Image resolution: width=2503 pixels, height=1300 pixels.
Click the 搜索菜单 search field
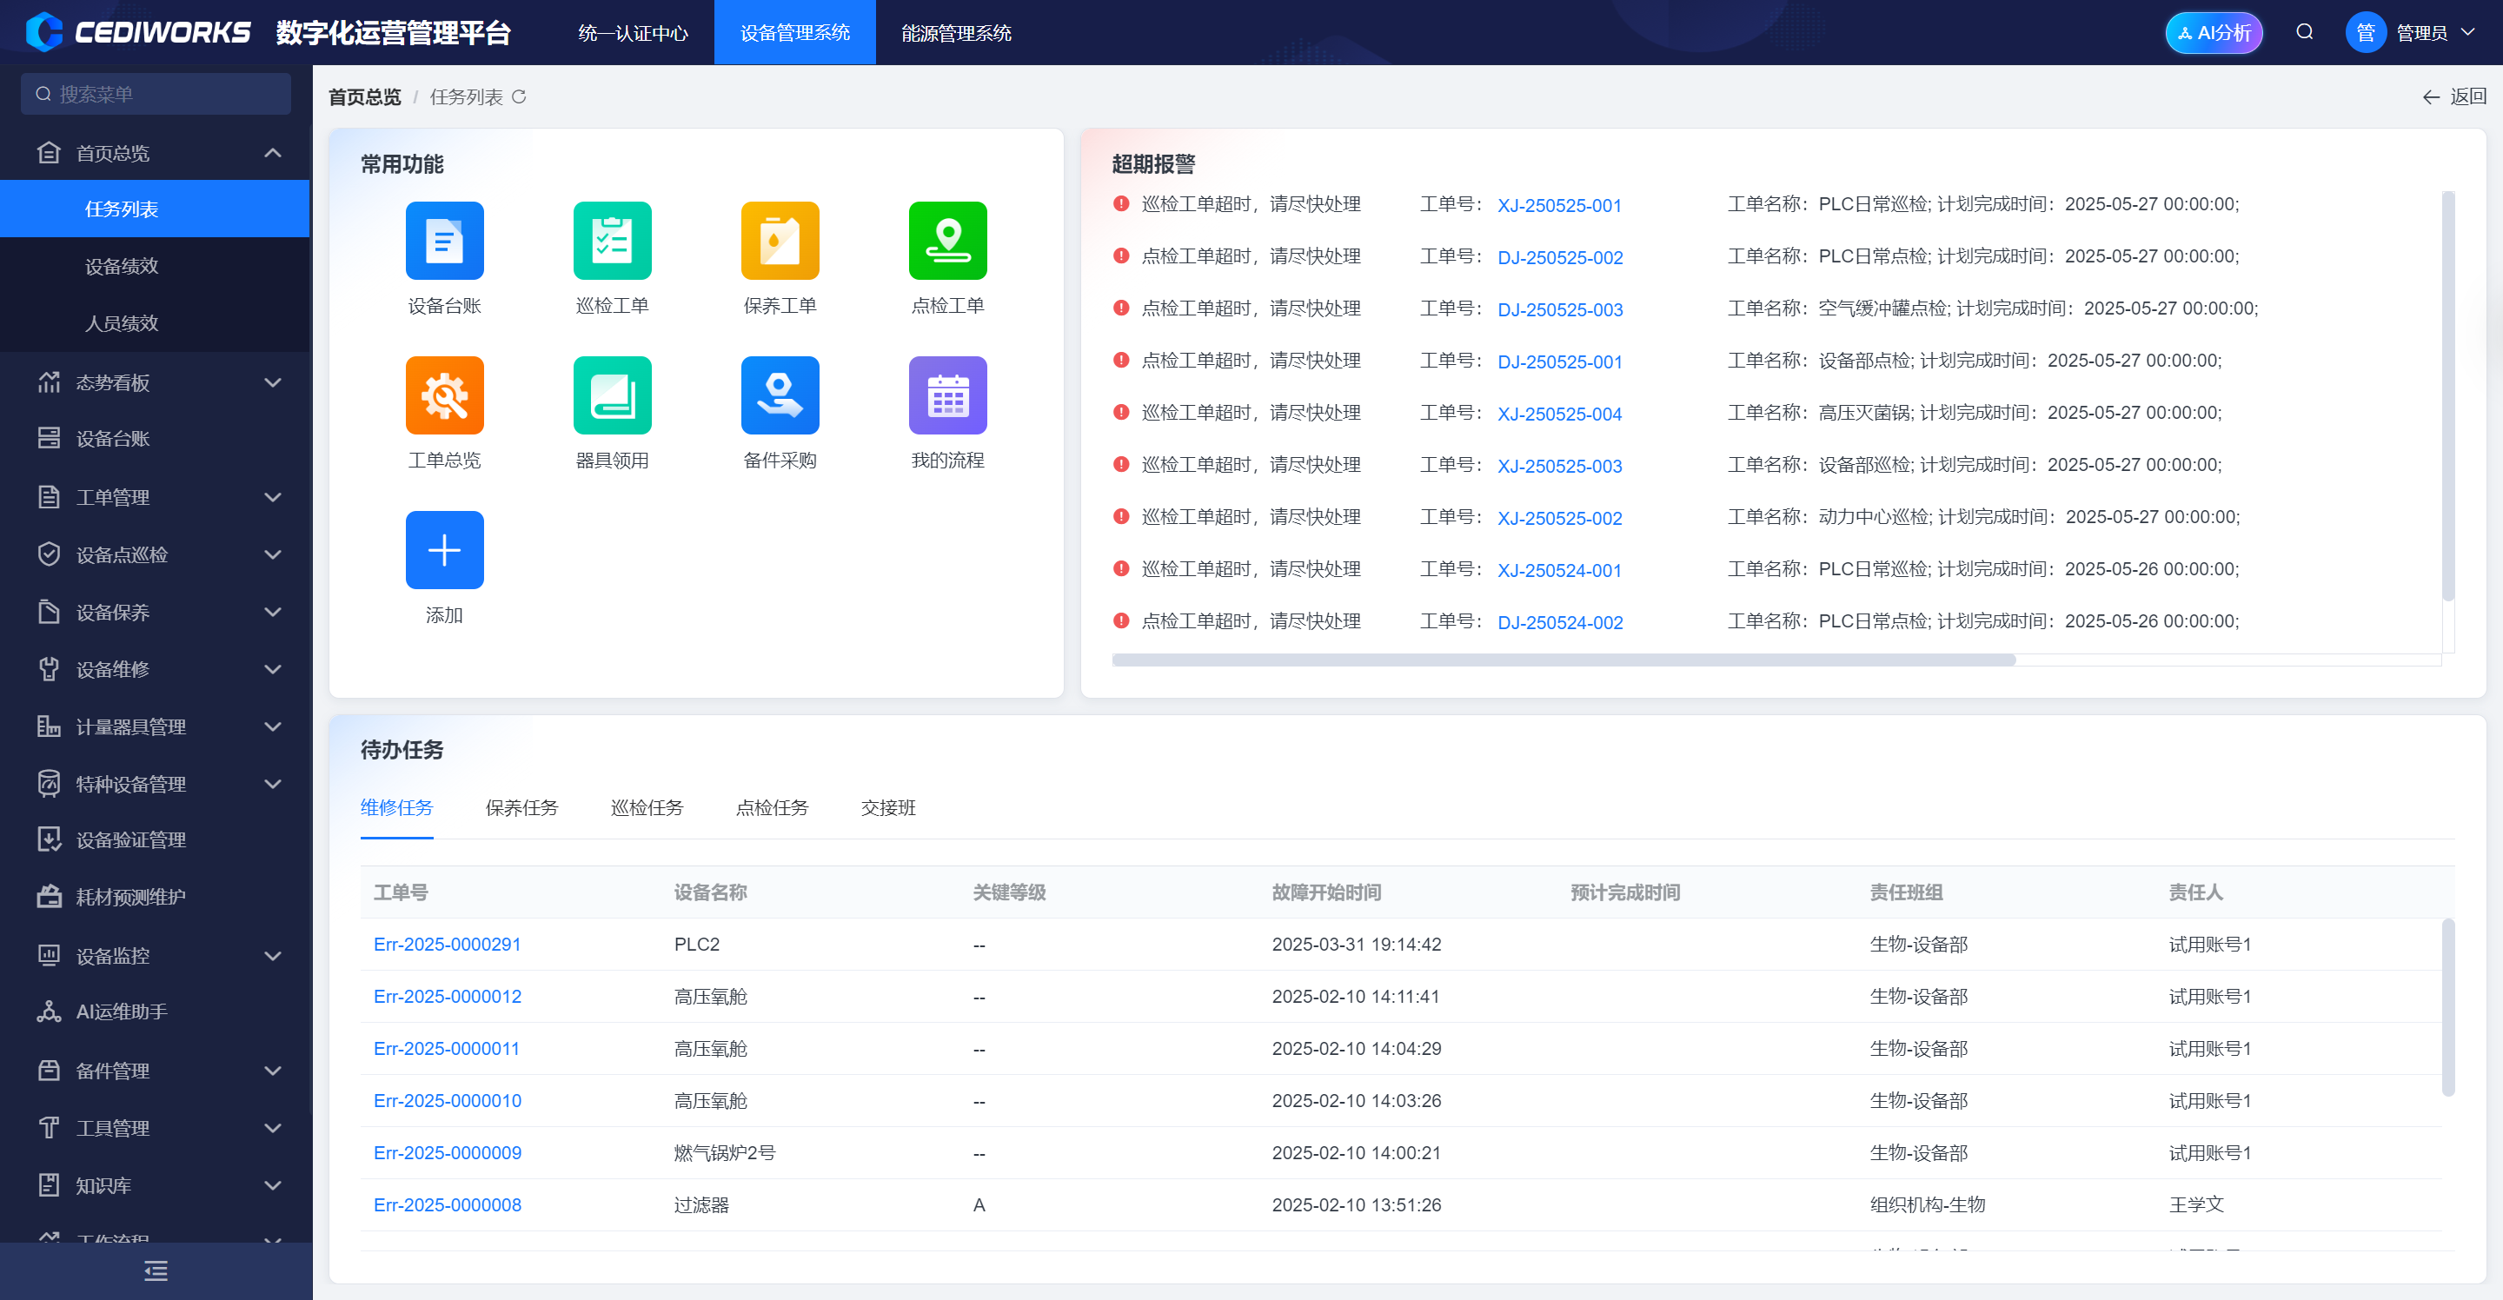[x=156, y=94]
